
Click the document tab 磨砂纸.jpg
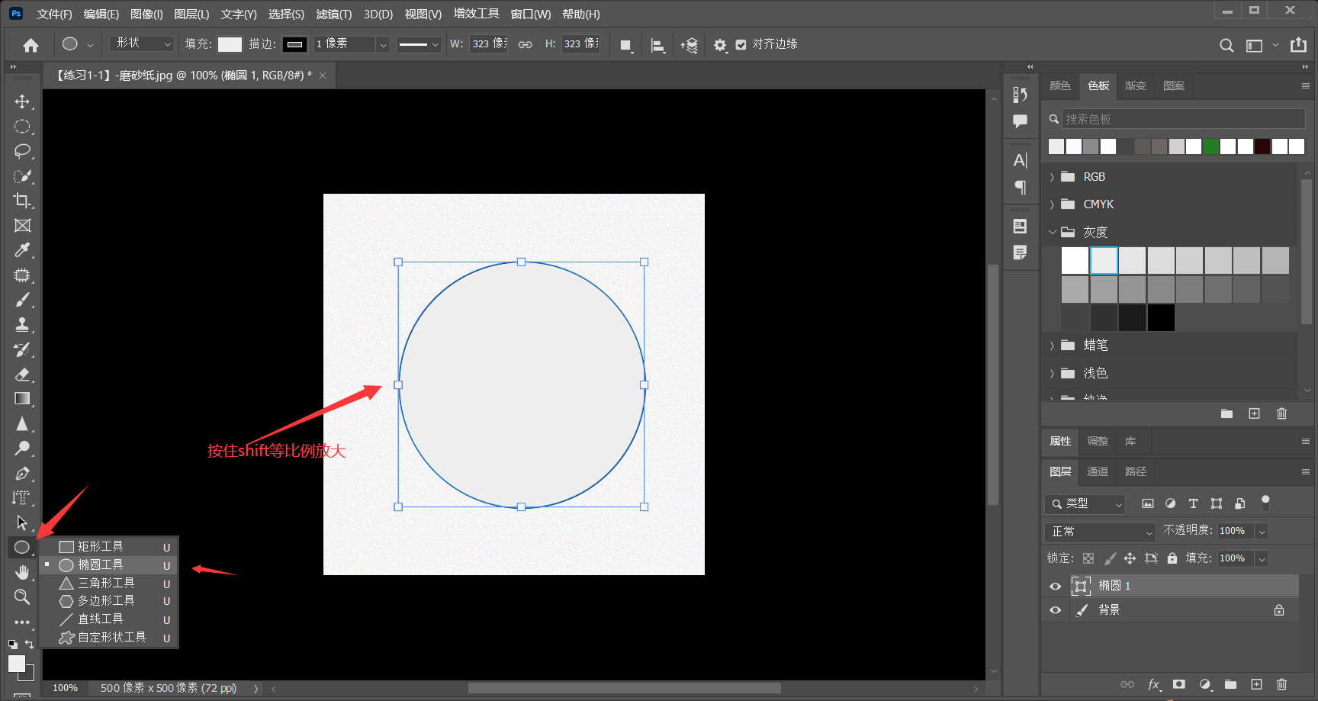pos(184,76)
